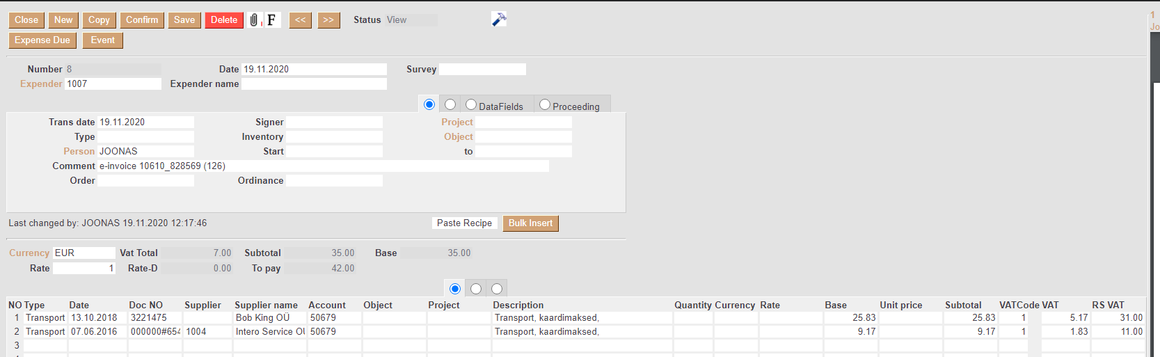Image resolution: width=1160 pixels, height=357 pixels.
Task: Click the empty Type cell in row 3
Action: pyautogui.click(x=45, y=345)
